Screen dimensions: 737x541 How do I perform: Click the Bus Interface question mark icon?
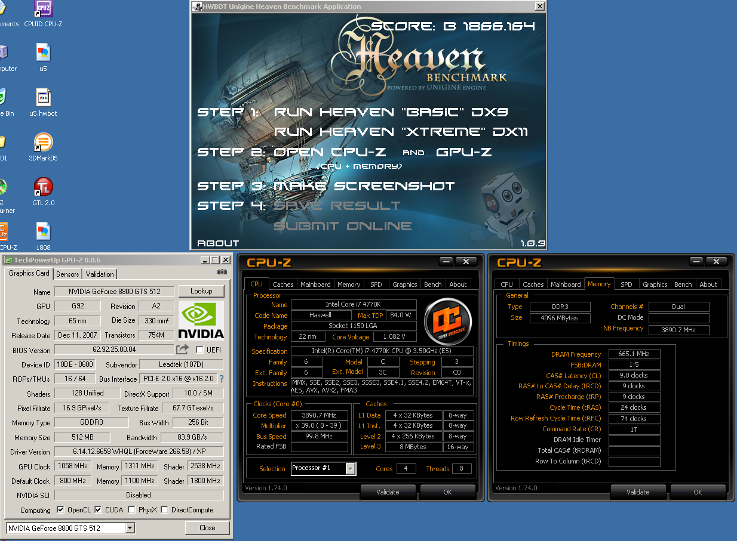tap(222, 379)
